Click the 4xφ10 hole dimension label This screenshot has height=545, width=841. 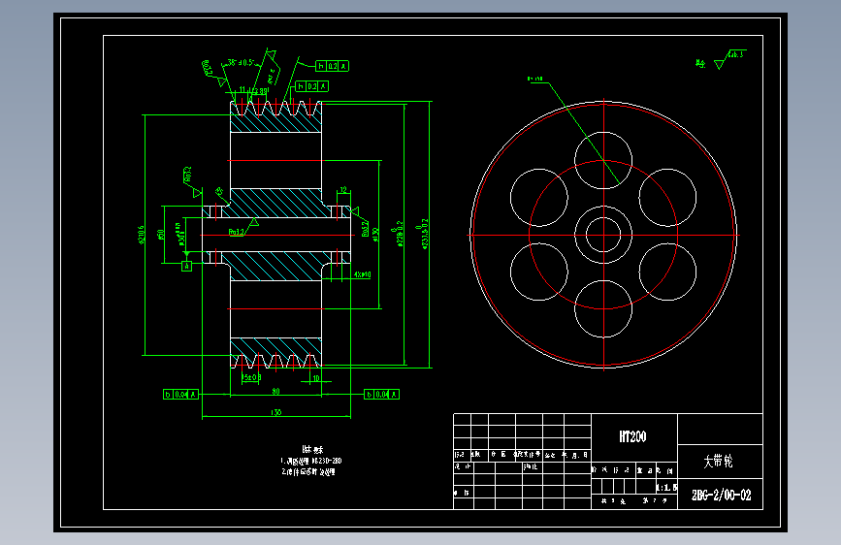coord(363,274)
